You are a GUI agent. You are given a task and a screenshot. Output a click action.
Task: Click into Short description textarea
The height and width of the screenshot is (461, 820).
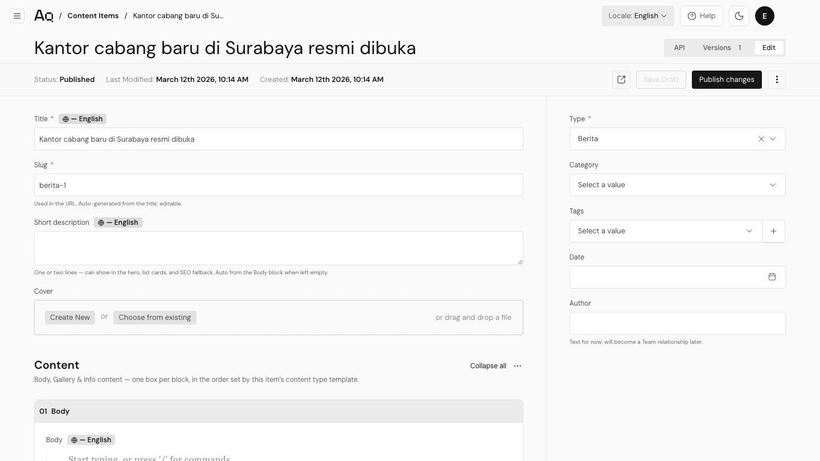tap(278, 248)
